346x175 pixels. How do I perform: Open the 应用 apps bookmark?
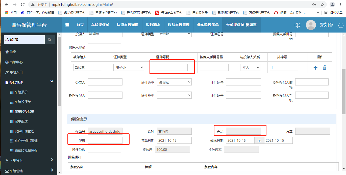(x=10, y=13)
